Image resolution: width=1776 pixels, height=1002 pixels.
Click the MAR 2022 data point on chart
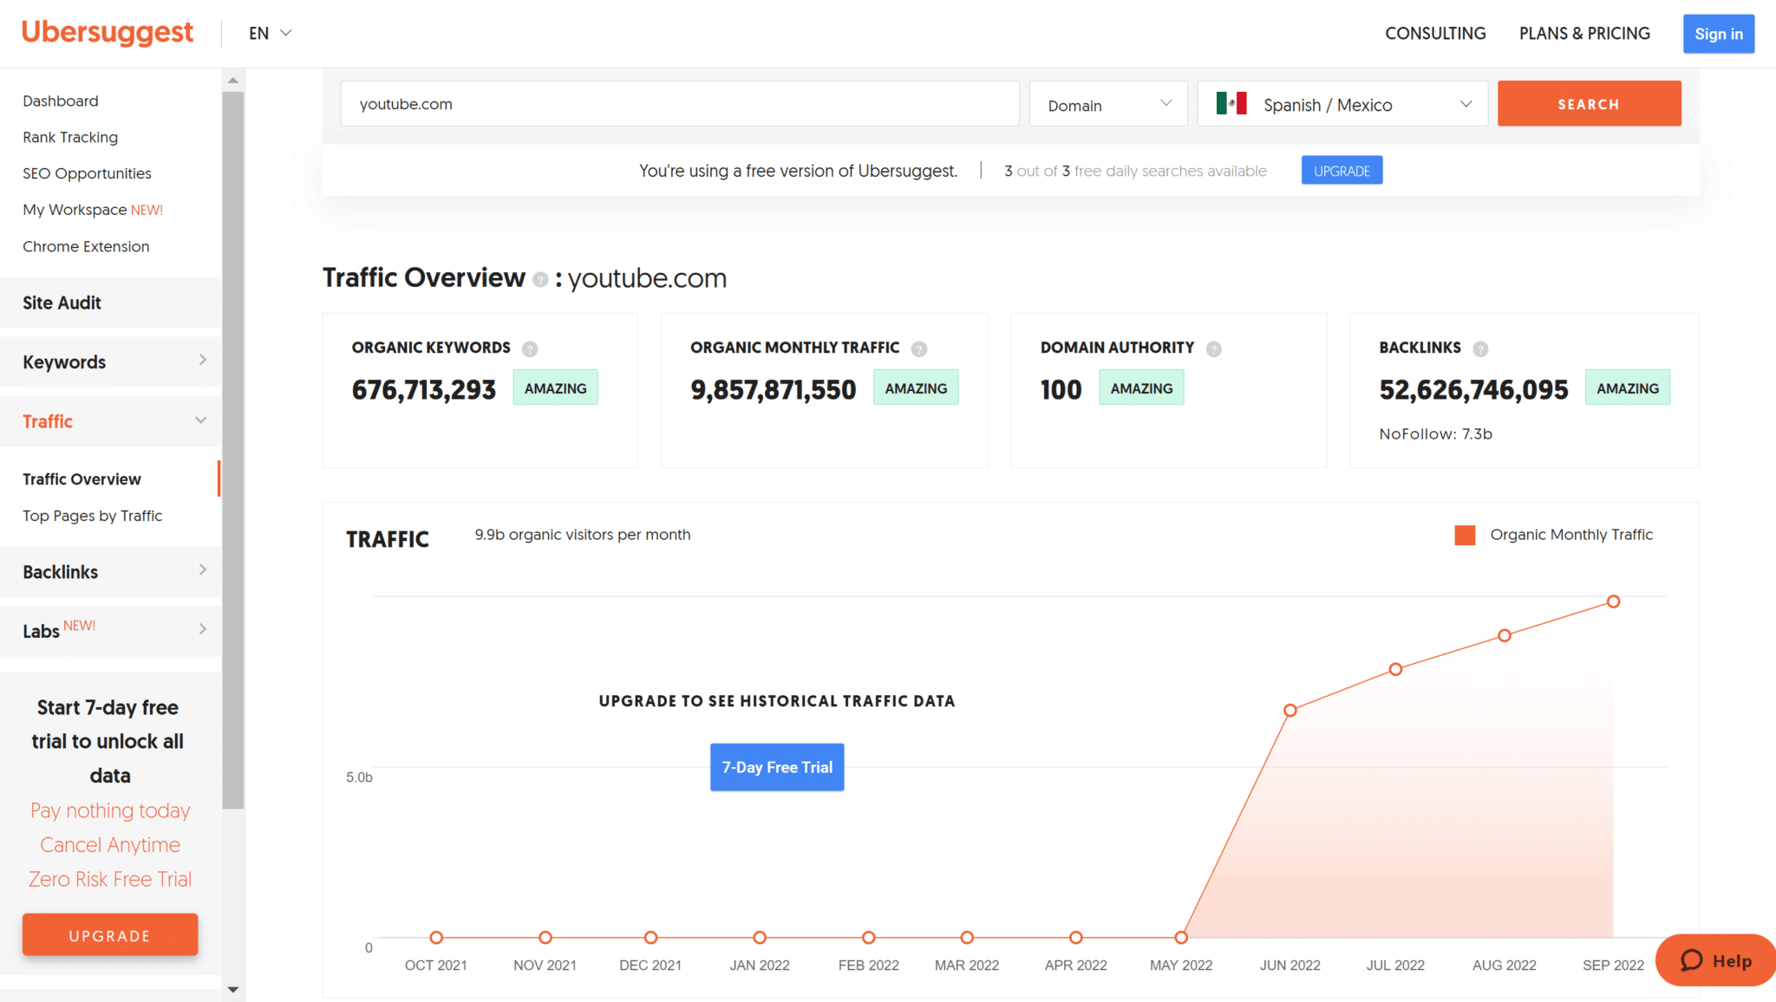pyautogui.click(x=967, y=937)
